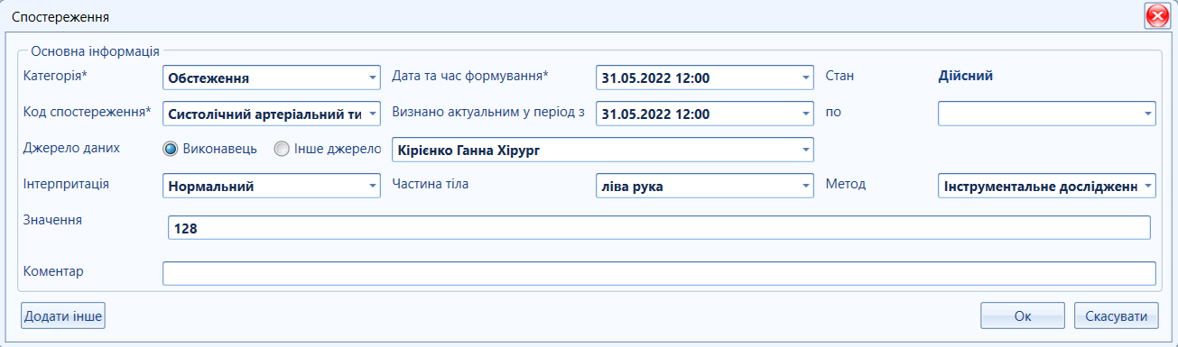Screen dimensions: 1178x347
Task: Open the Категорія dropdown arrow
Action: point(373,78)
